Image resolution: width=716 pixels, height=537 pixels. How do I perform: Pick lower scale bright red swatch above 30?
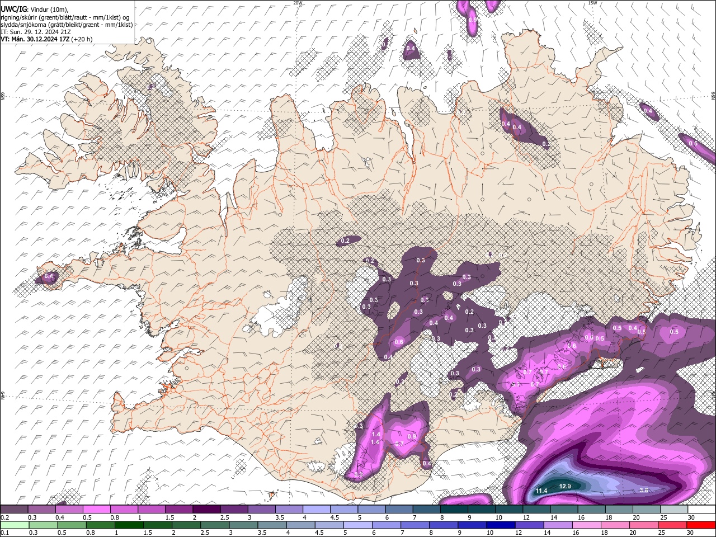pos(701,525)
